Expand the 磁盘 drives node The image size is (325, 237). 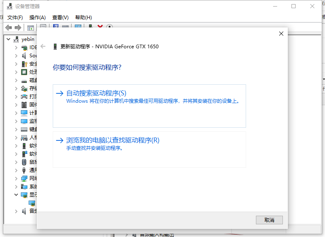click(16, 80)
